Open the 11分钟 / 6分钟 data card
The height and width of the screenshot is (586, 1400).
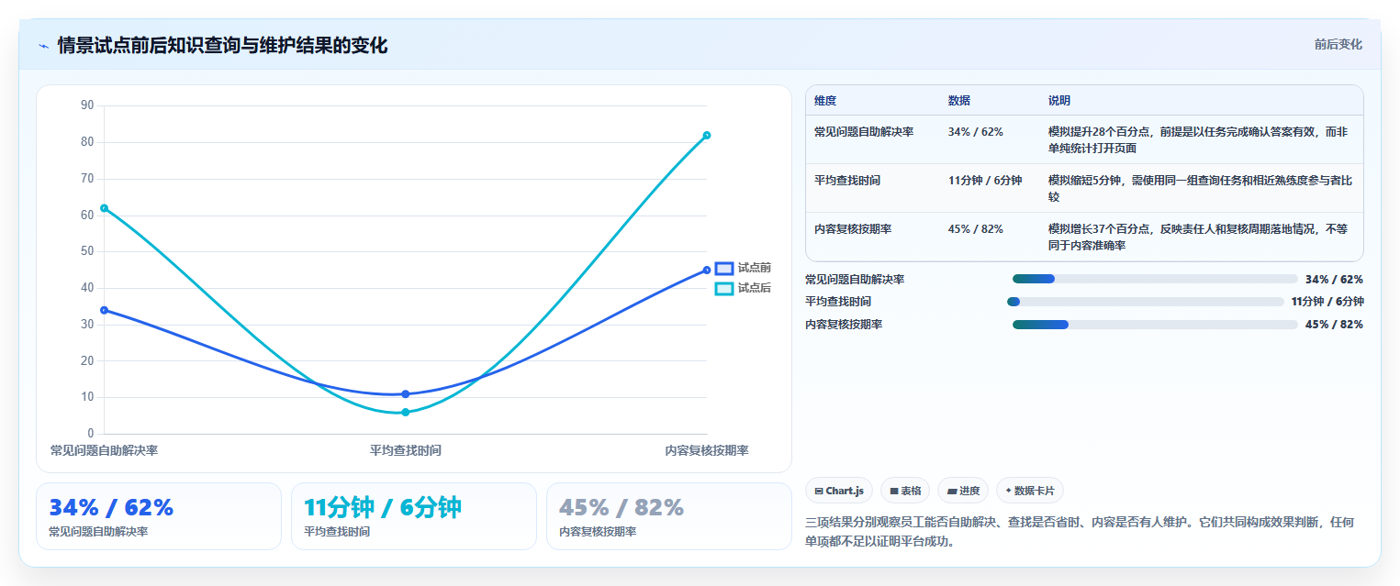(x=414, y=516)
